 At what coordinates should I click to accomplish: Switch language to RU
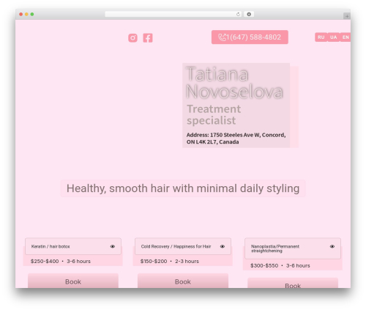click(x=321, y=37)
